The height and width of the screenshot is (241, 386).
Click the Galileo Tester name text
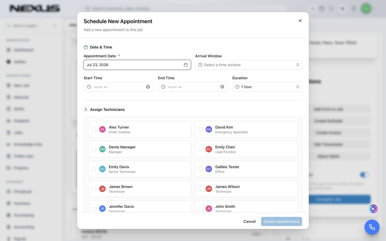(227, 167)
